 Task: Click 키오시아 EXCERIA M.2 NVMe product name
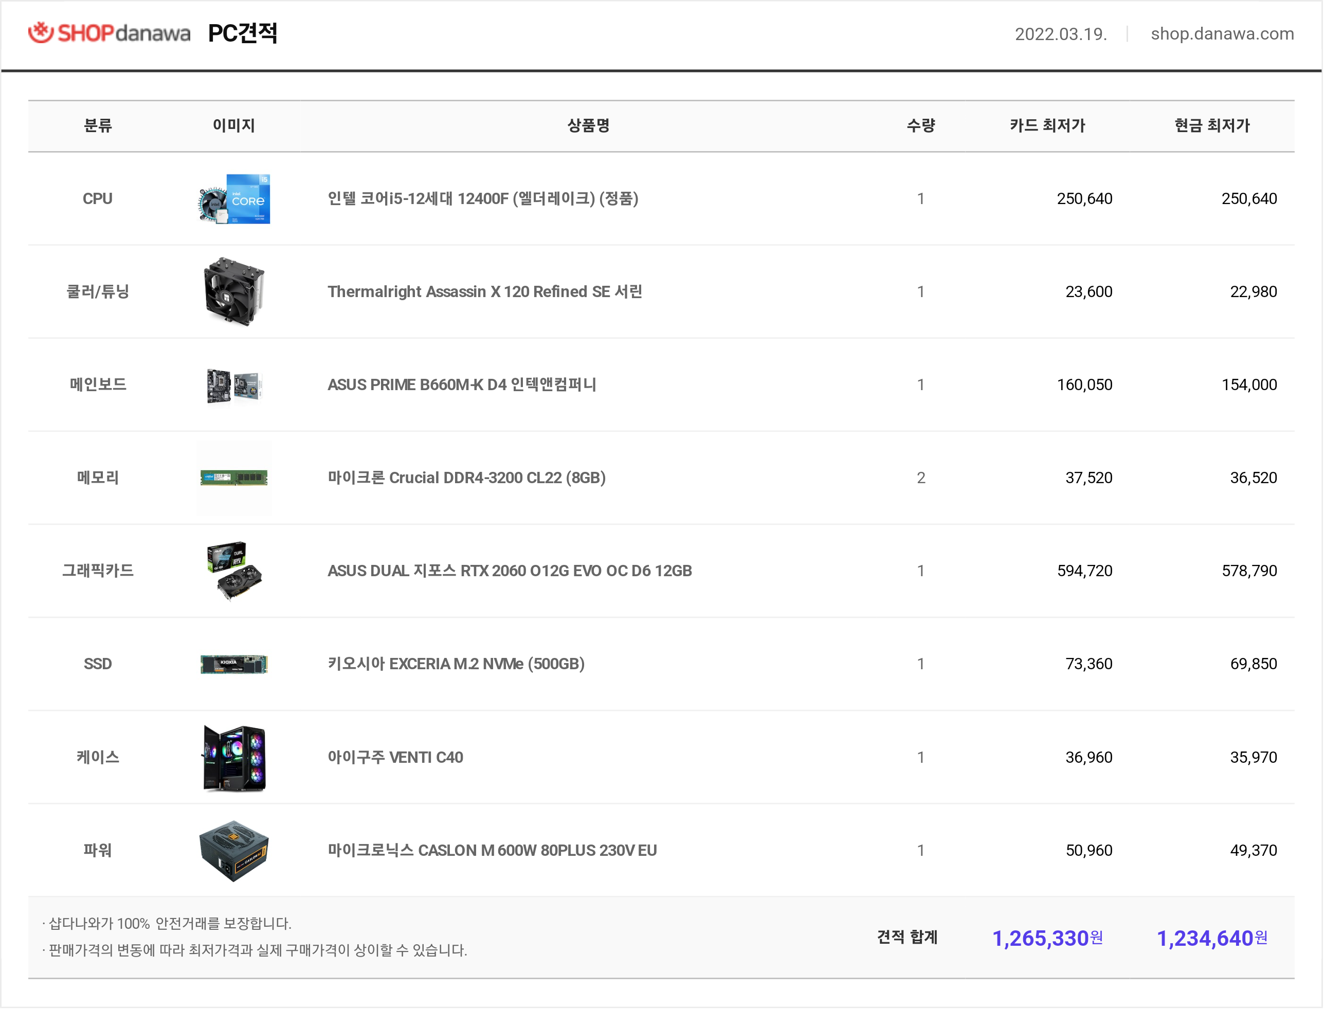coord(456,664)
